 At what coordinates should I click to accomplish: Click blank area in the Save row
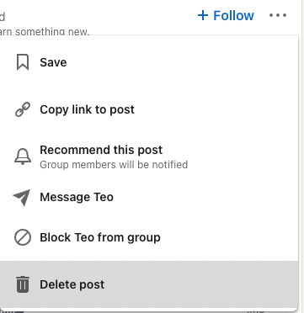pyautogui.click(x=183, y=62)
